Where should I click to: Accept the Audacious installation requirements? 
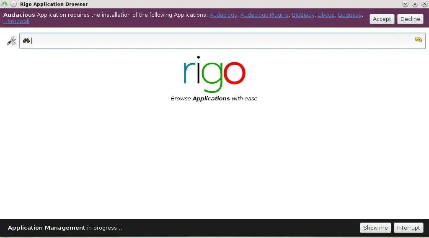382,19
